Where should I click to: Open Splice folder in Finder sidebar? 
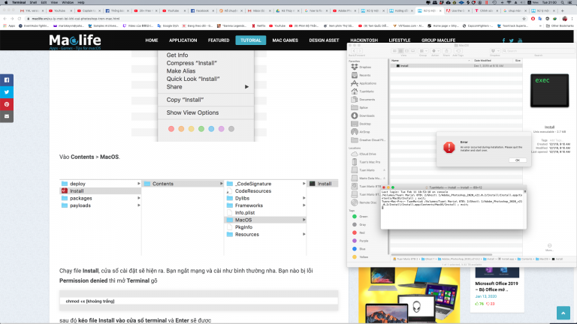[x=360, y=108]
